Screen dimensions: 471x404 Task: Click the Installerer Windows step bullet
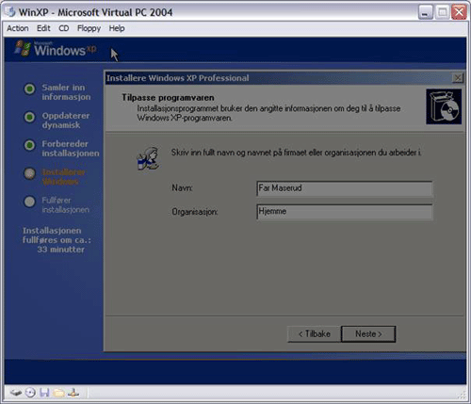pos(29,173)
